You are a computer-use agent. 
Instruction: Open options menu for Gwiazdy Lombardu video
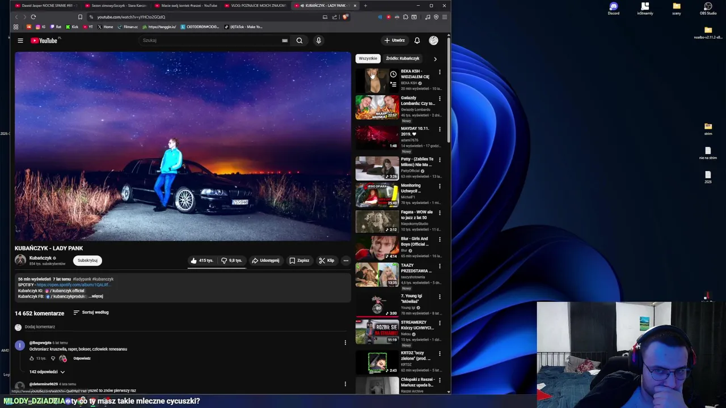(x=440, y=99)
